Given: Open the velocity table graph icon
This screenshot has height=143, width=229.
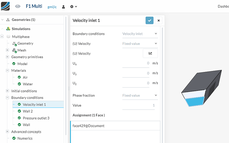Looking at the screenshot, I should (x=150, y=53).
